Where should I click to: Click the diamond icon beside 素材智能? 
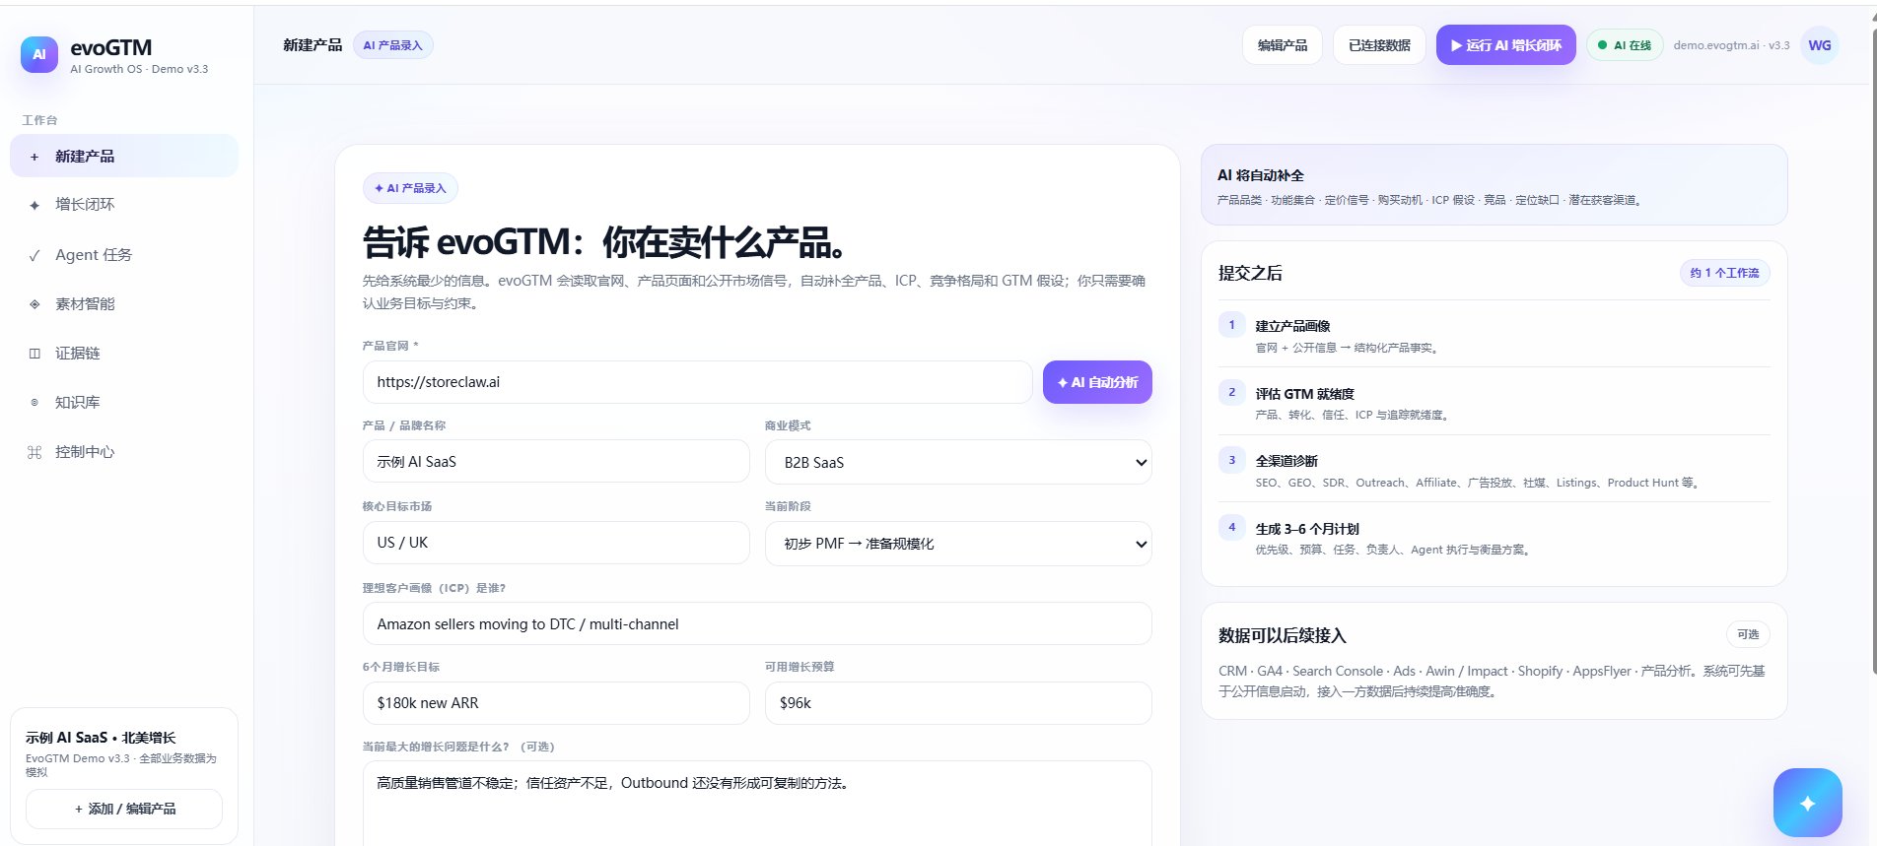pos(35,304)
